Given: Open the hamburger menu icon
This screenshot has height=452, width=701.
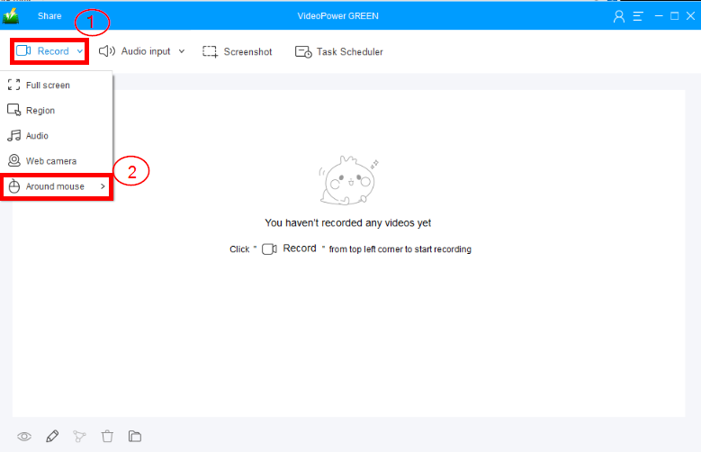Looking at the screenshot, I should pyautogui.click(x=638, y=16).
